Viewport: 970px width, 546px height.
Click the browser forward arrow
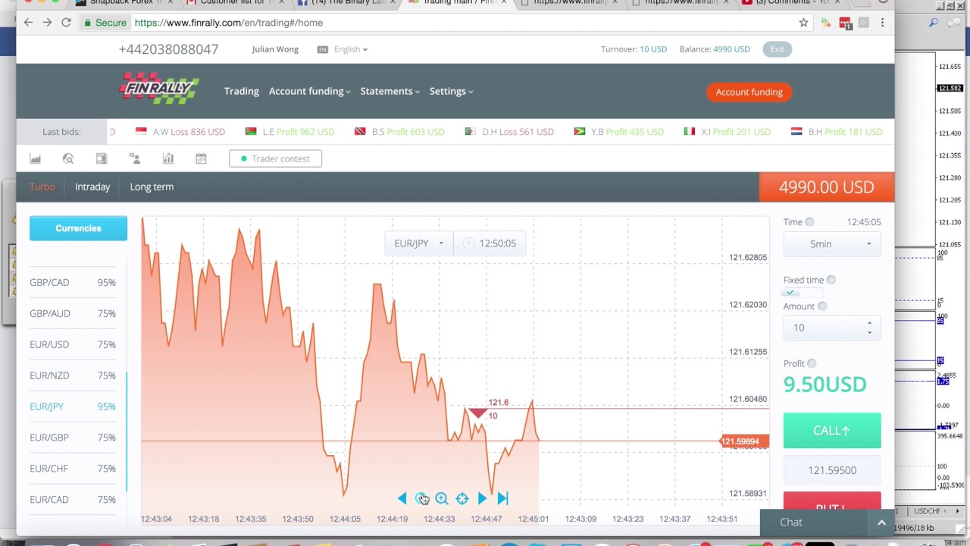(x=47, y=23)
